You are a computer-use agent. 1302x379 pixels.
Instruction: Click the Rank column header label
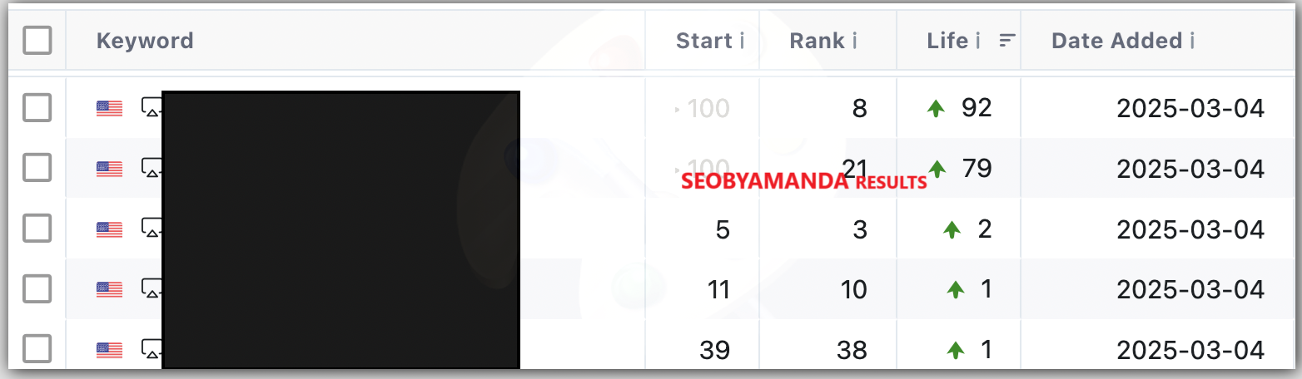coord(817,41)
